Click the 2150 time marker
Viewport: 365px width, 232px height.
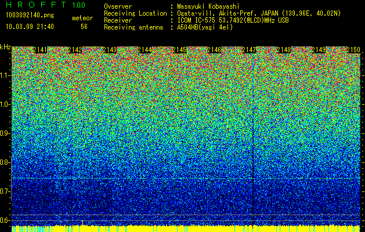(353, 50)
